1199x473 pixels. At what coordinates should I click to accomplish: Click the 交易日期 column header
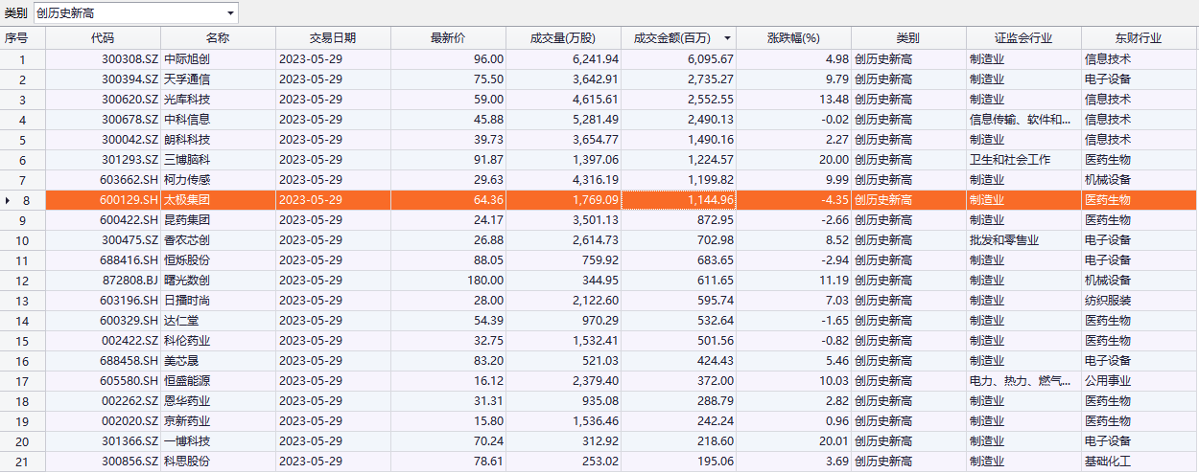click(333, 38)
